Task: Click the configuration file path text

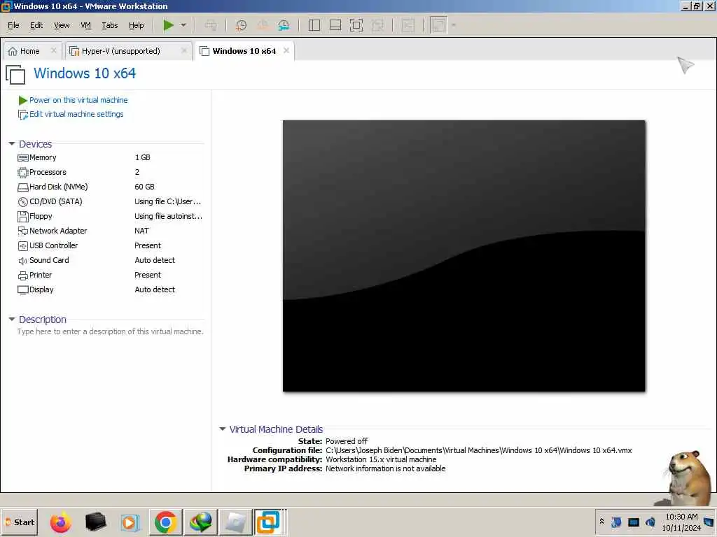Action: pos(479,450)
